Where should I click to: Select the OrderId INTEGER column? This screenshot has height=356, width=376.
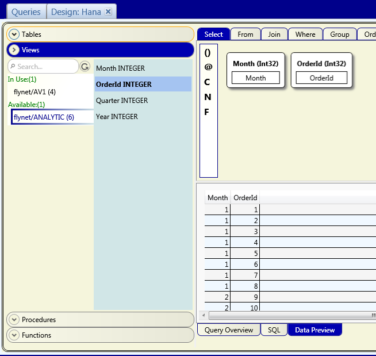click(x=143, y=84)
